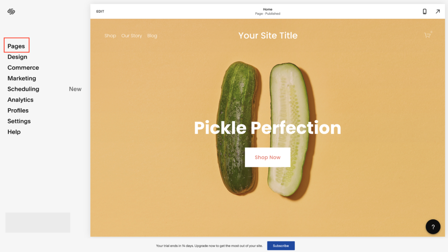
Task: Open the Settings menu item
Action: (19, 121)
